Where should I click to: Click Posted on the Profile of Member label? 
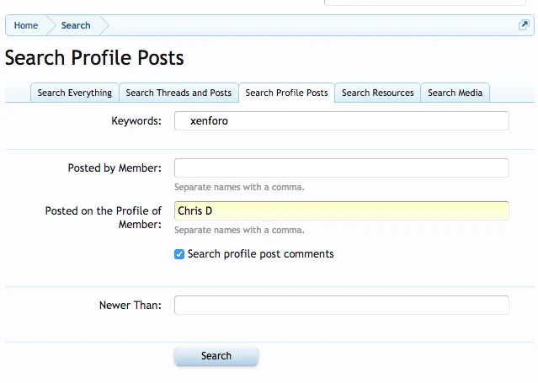104,218
